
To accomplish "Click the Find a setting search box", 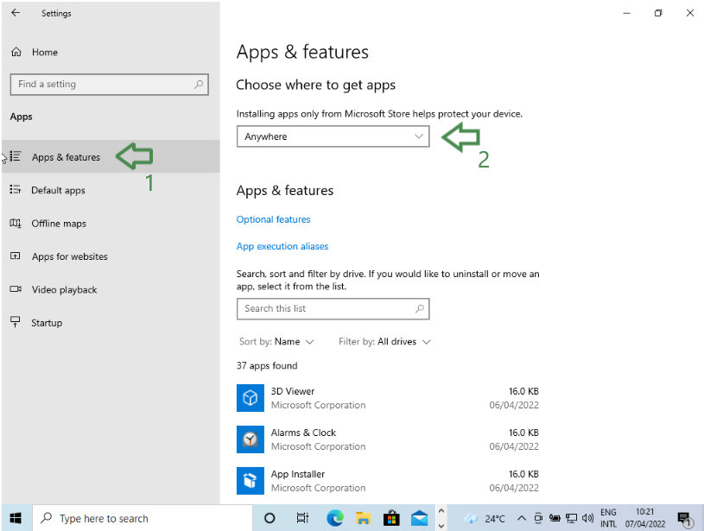I will point(109,85).
